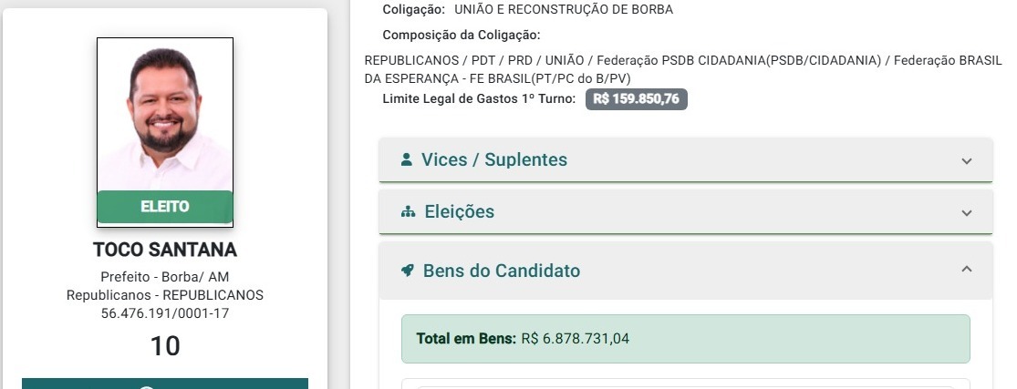1017x389 pixels.
Task: Expand Vices / Suplentes using its chevron
Action: point(967,161)
